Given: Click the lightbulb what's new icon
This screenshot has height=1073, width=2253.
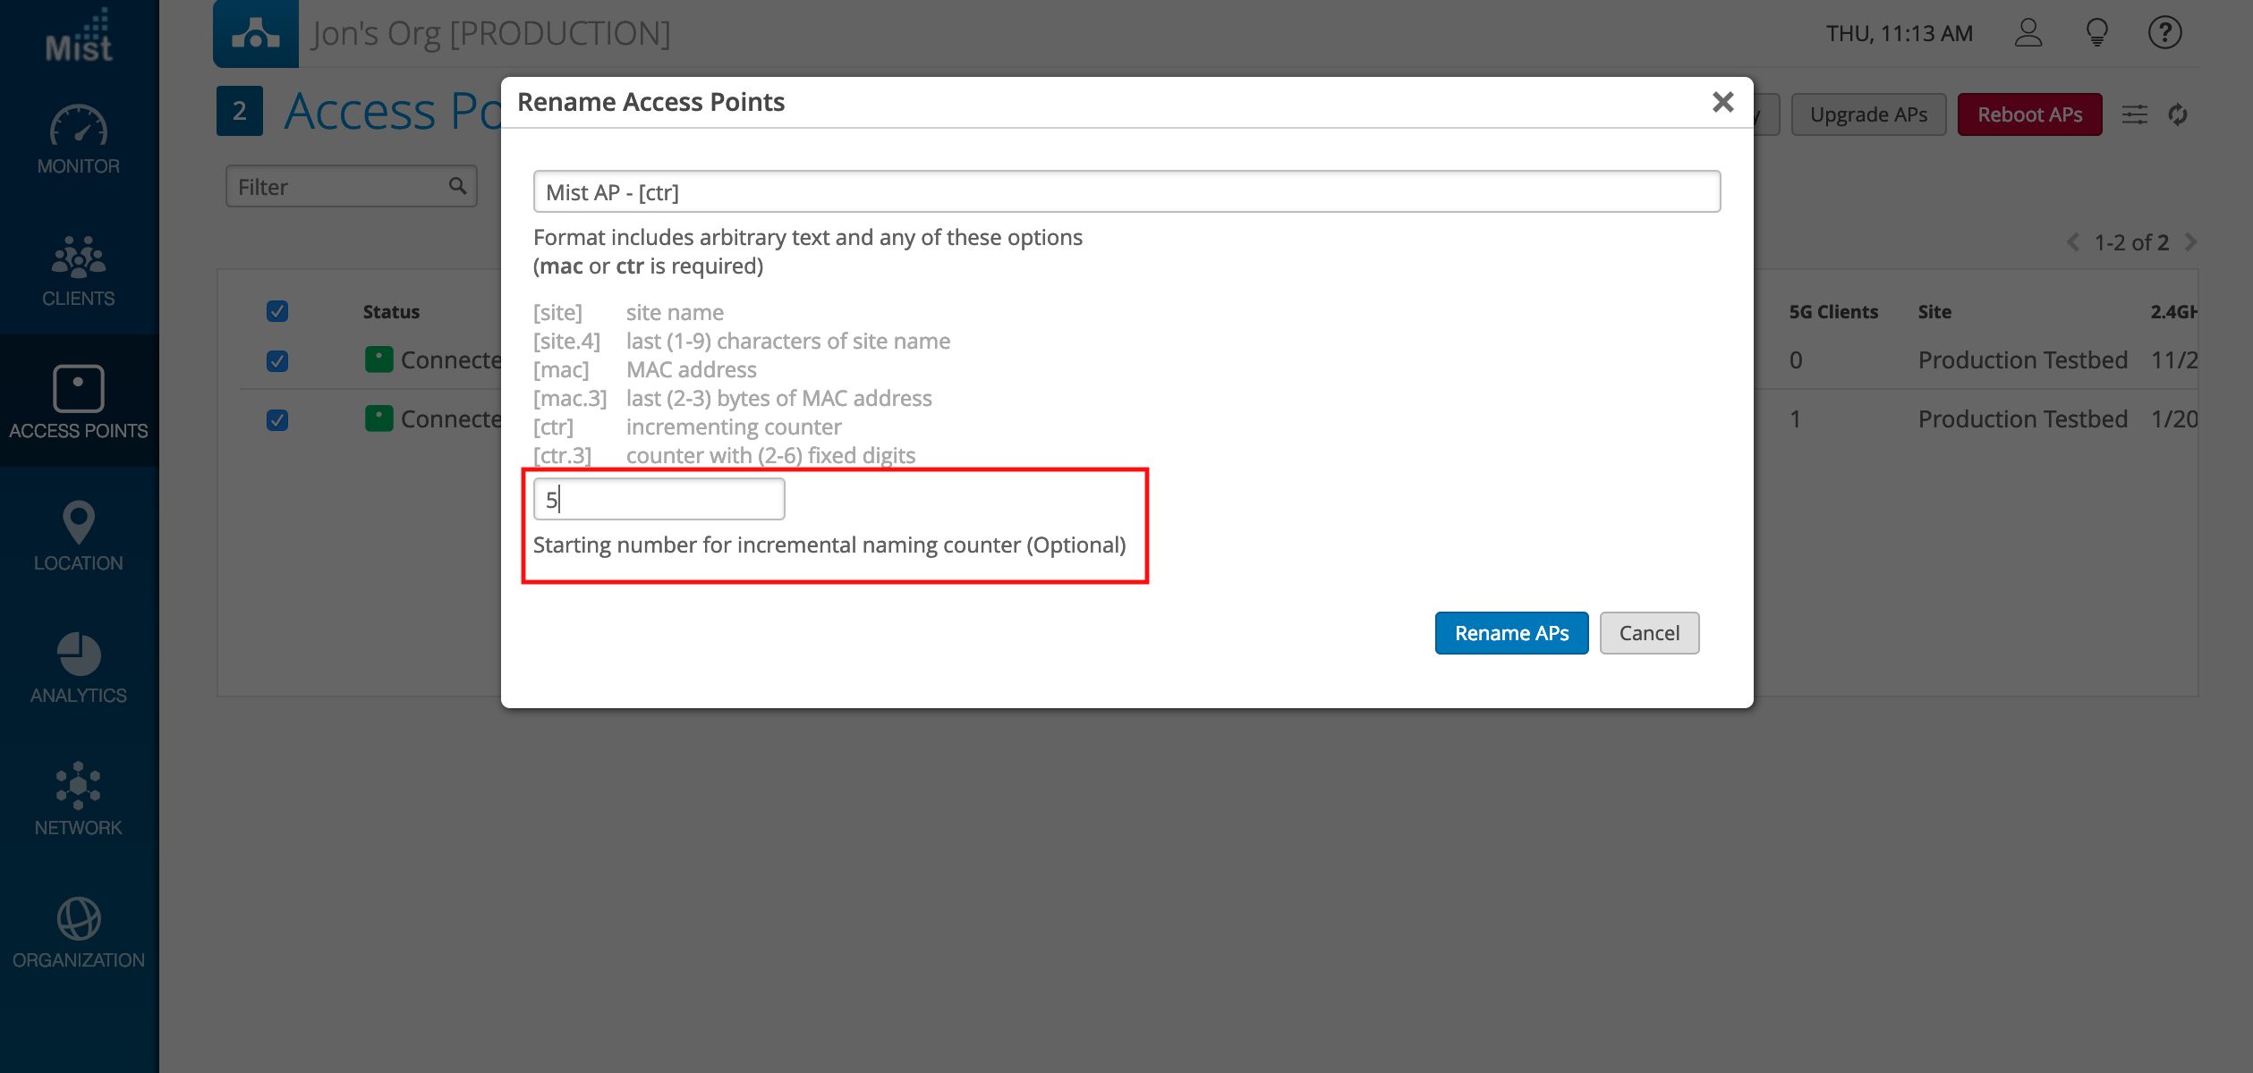Looking at the screenshot, I should click(x=2096, y=33).
